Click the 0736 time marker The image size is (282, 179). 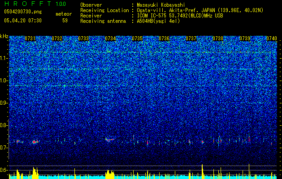coord(164,38)
